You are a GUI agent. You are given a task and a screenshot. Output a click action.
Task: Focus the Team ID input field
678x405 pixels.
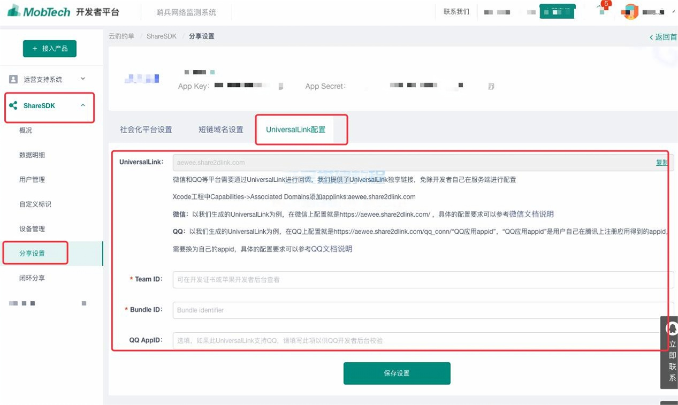tap(423, 279)
